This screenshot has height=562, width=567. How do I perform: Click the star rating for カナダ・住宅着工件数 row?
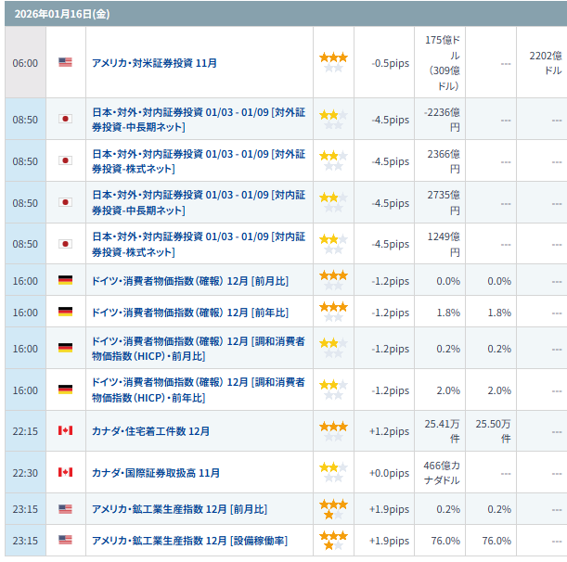[x=333, y=430]
